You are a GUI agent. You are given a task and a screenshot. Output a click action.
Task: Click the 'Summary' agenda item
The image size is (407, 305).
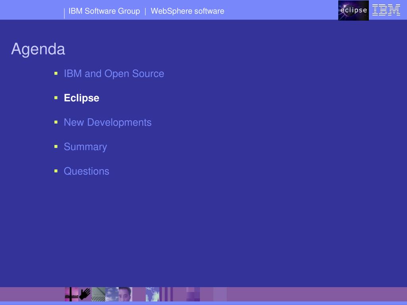pos(85,147)
